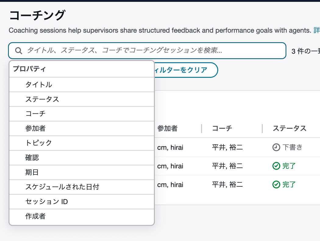Open the 詳 link after the description text
Viewport: 320px width, 241px height.
(317, 30)
